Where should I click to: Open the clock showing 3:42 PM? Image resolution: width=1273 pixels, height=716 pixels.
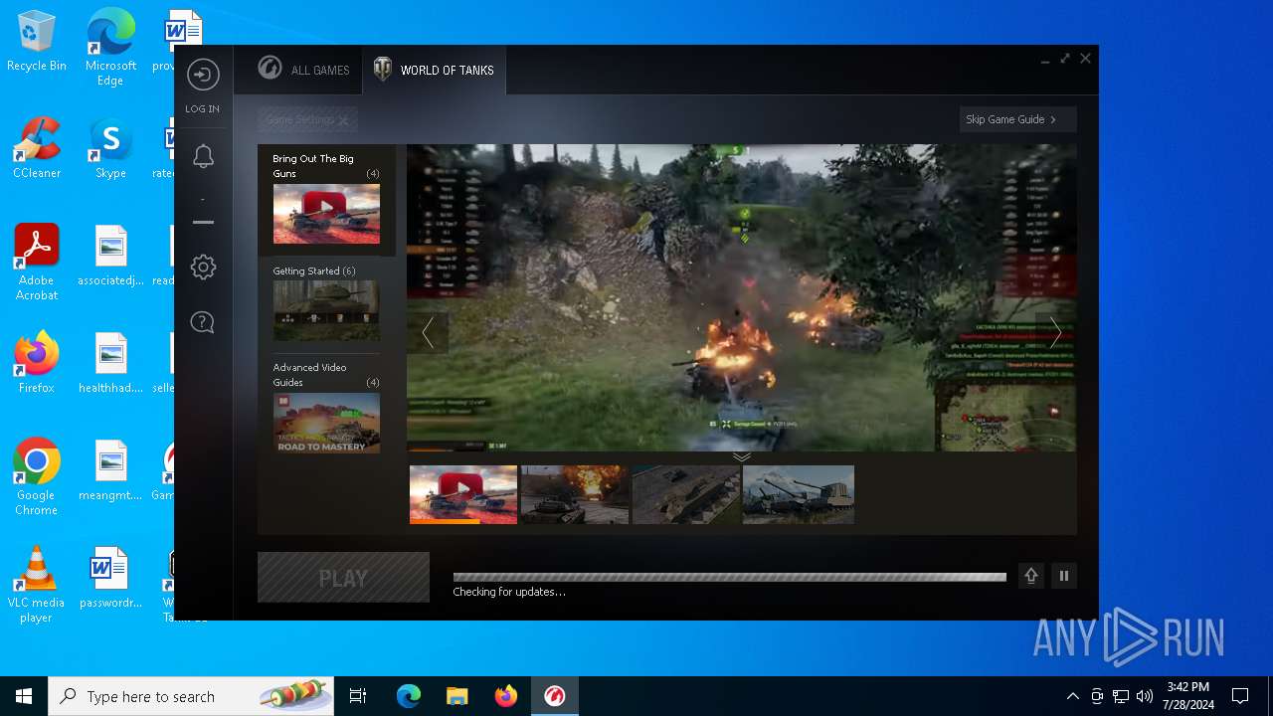(x=1188, y=696)
